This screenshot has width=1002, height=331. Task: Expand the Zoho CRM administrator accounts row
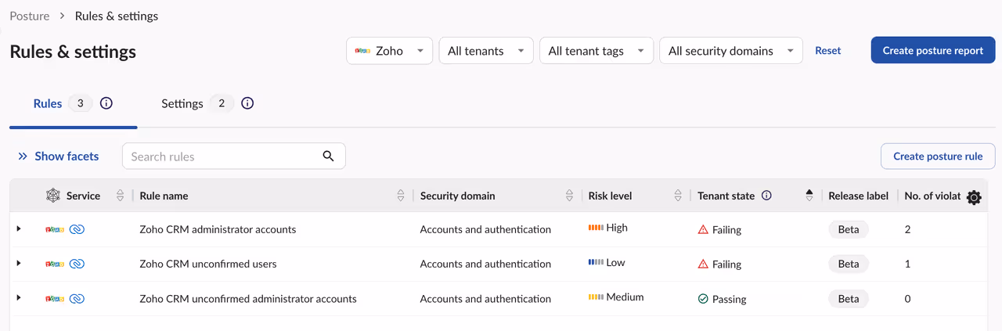[x=19, y=228]
